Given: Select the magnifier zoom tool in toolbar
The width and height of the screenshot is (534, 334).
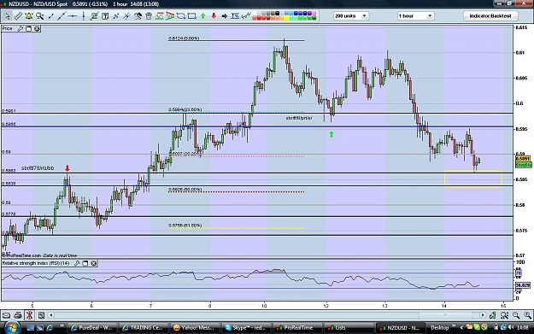Looking at the screenshot, I should click(40, 16).
